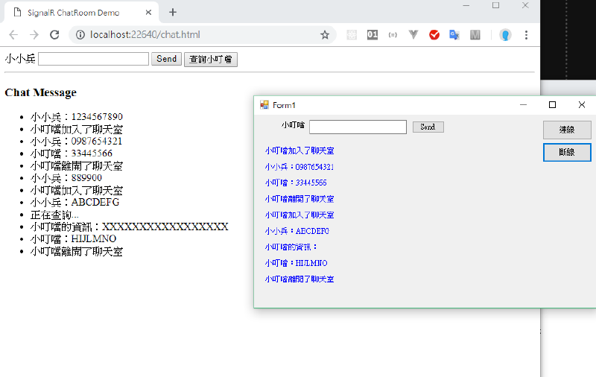
Task: Open the Google Translate extension
Action: pos(454,35)
